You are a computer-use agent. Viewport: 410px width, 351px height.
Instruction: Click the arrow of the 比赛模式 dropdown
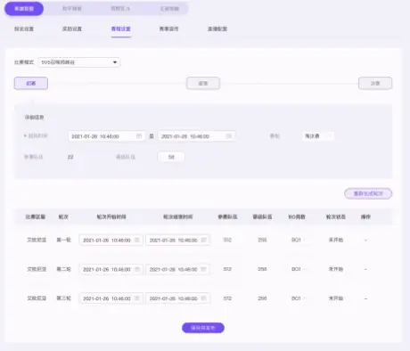point(115,62)
